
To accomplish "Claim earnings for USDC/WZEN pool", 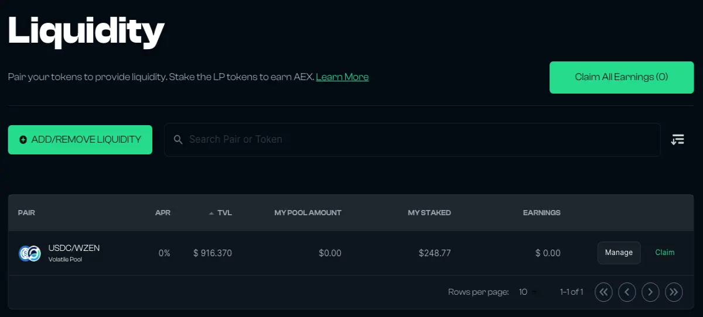I will (665, 253).
